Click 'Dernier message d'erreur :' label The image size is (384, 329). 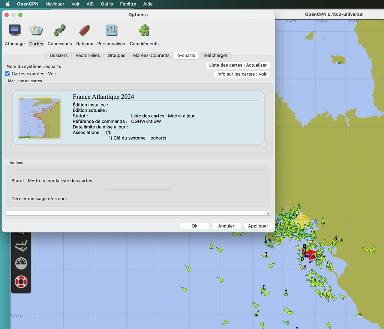[x=39, y=199]
